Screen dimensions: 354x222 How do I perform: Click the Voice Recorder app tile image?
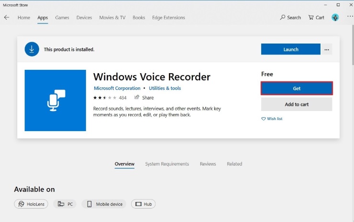(x=55, y=100)
